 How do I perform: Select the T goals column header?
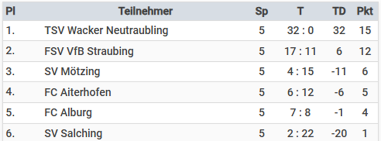click(301, 11)
